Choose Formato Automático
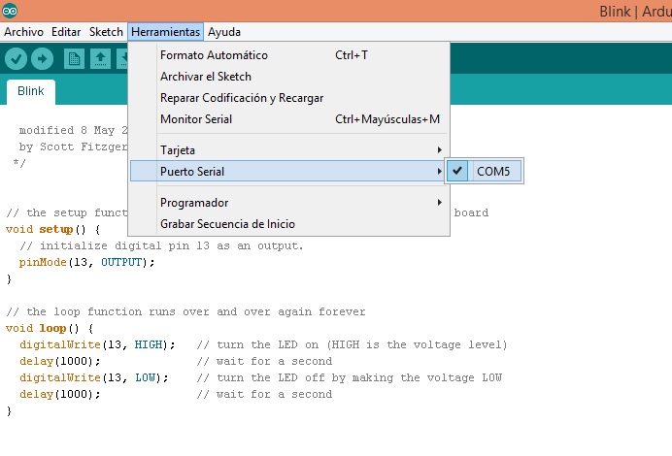The image size is (672, 456). pos(289,55)
